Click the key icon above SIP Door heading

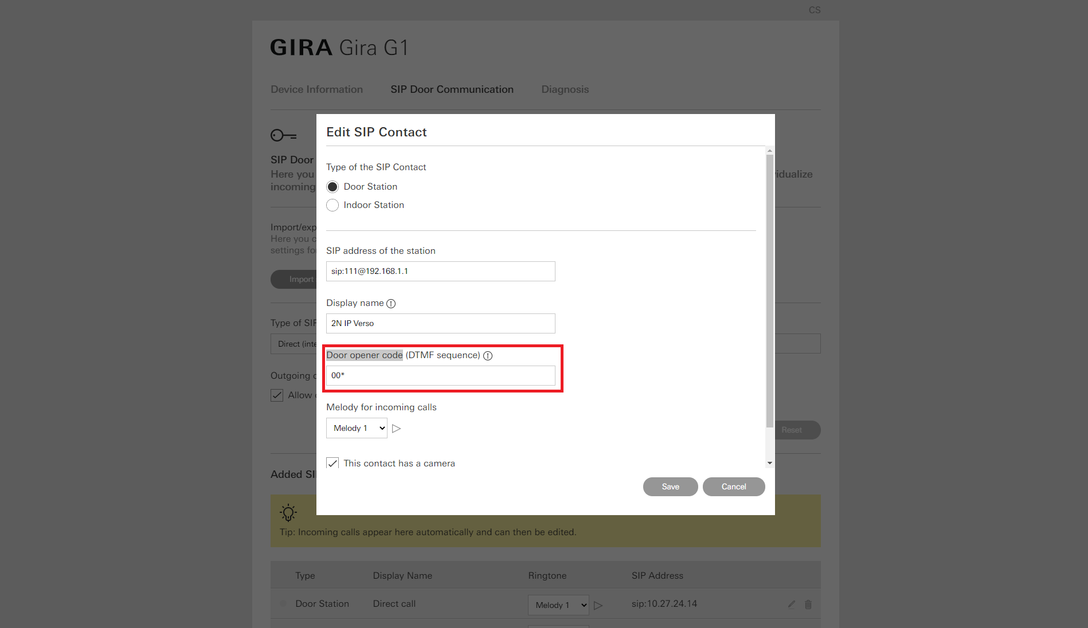pos(283,135)
